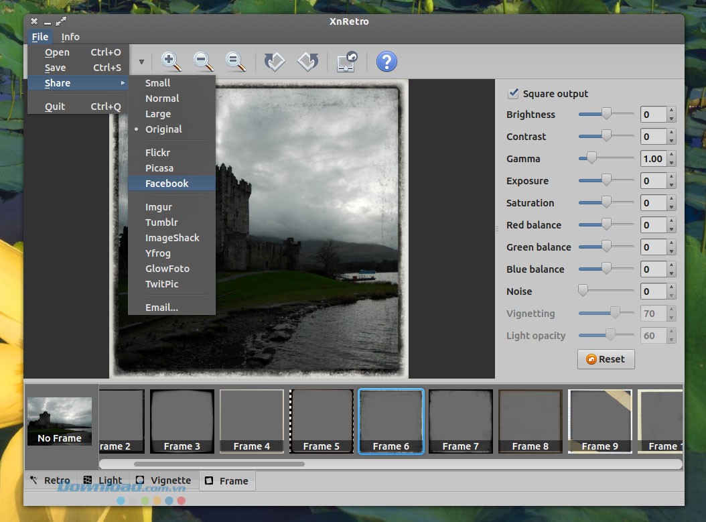
Task: Rotate the image right using the toolbar icon
Action: (x=307, y=62)
